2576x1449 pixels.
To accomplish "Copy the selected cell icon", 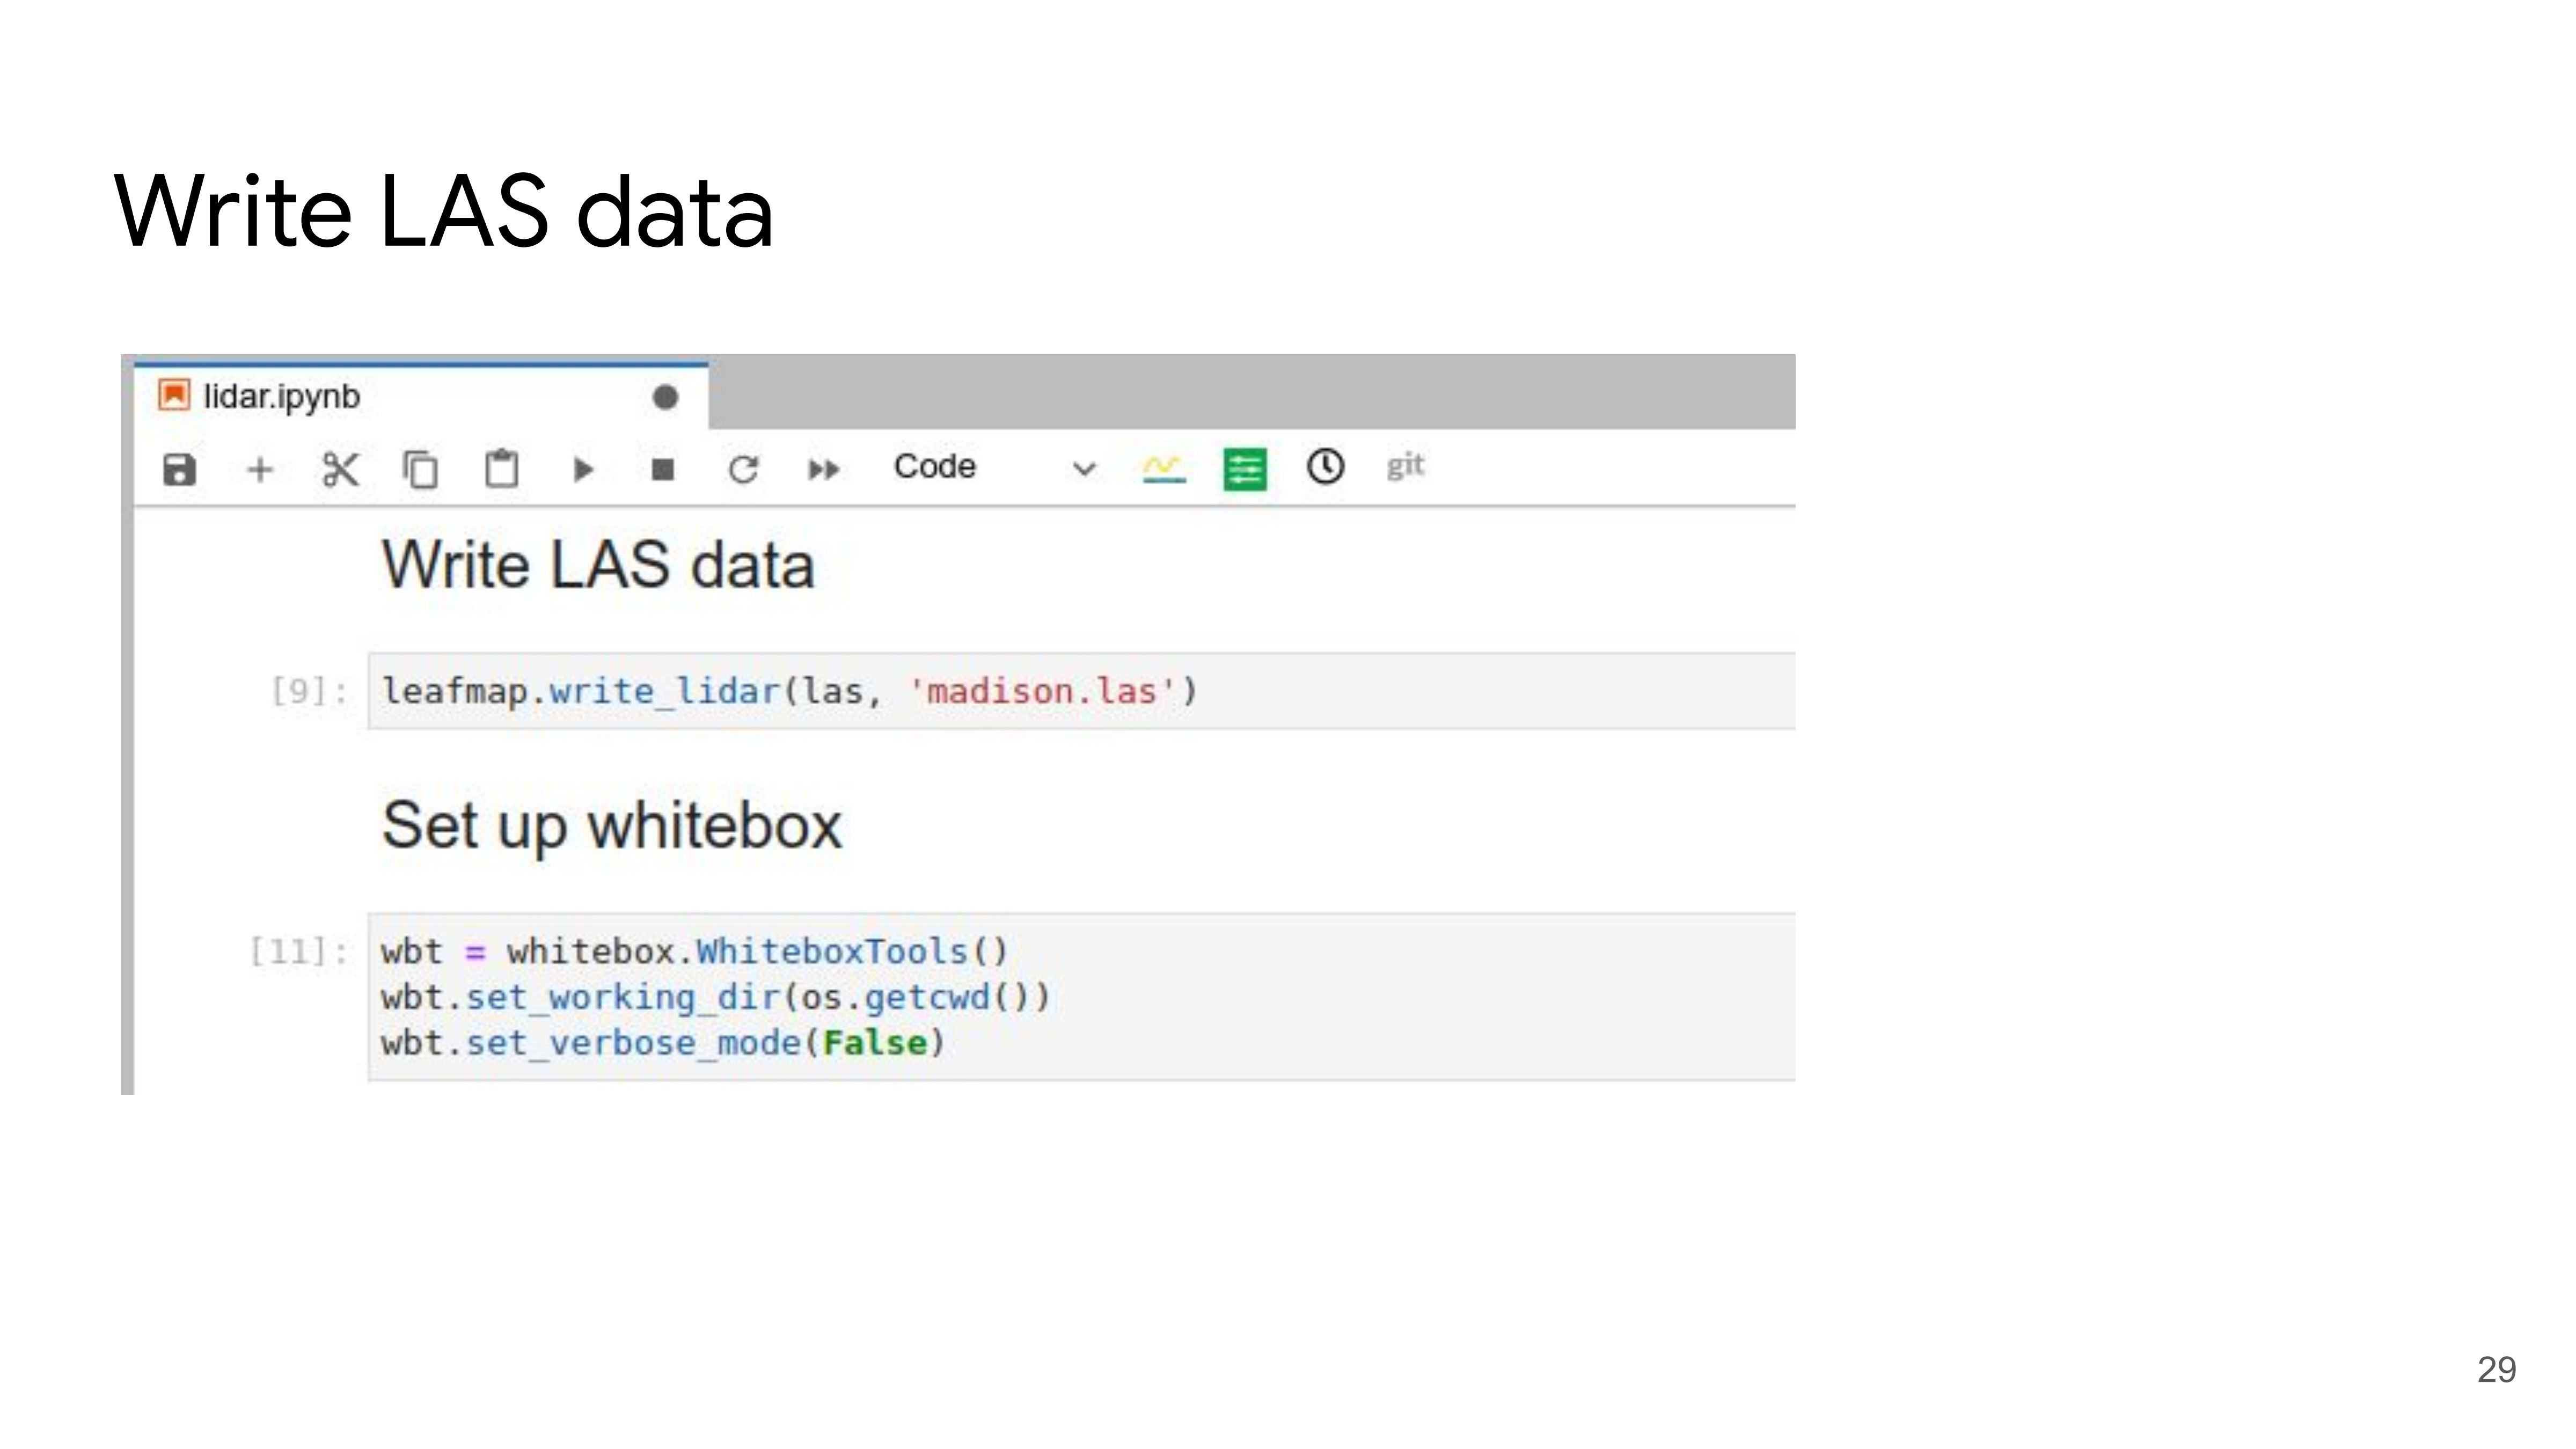I will [x=421, y=469].
